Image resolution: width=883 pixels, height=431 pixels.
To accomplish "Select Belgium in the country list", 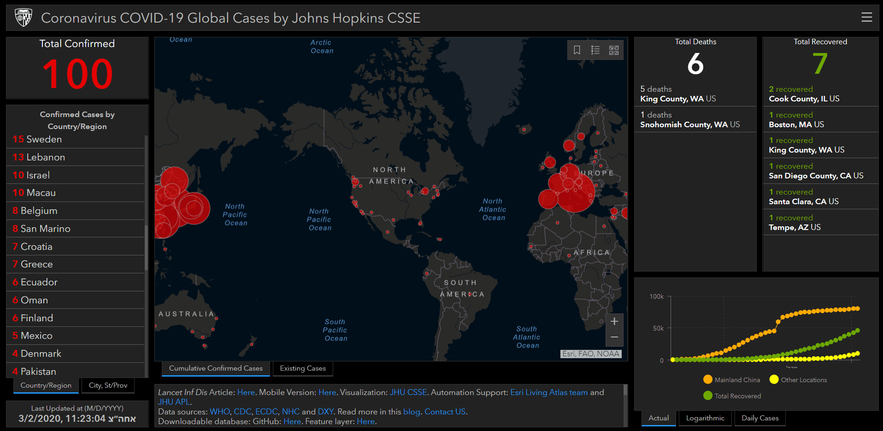I will (x=76, y=211).
